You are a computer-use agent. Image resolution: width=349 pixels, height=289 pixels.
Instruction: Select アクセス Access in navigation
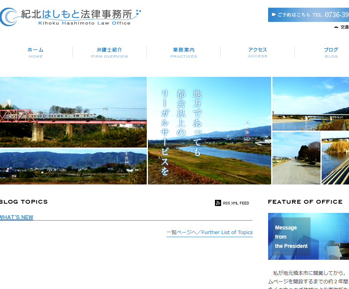257,53
